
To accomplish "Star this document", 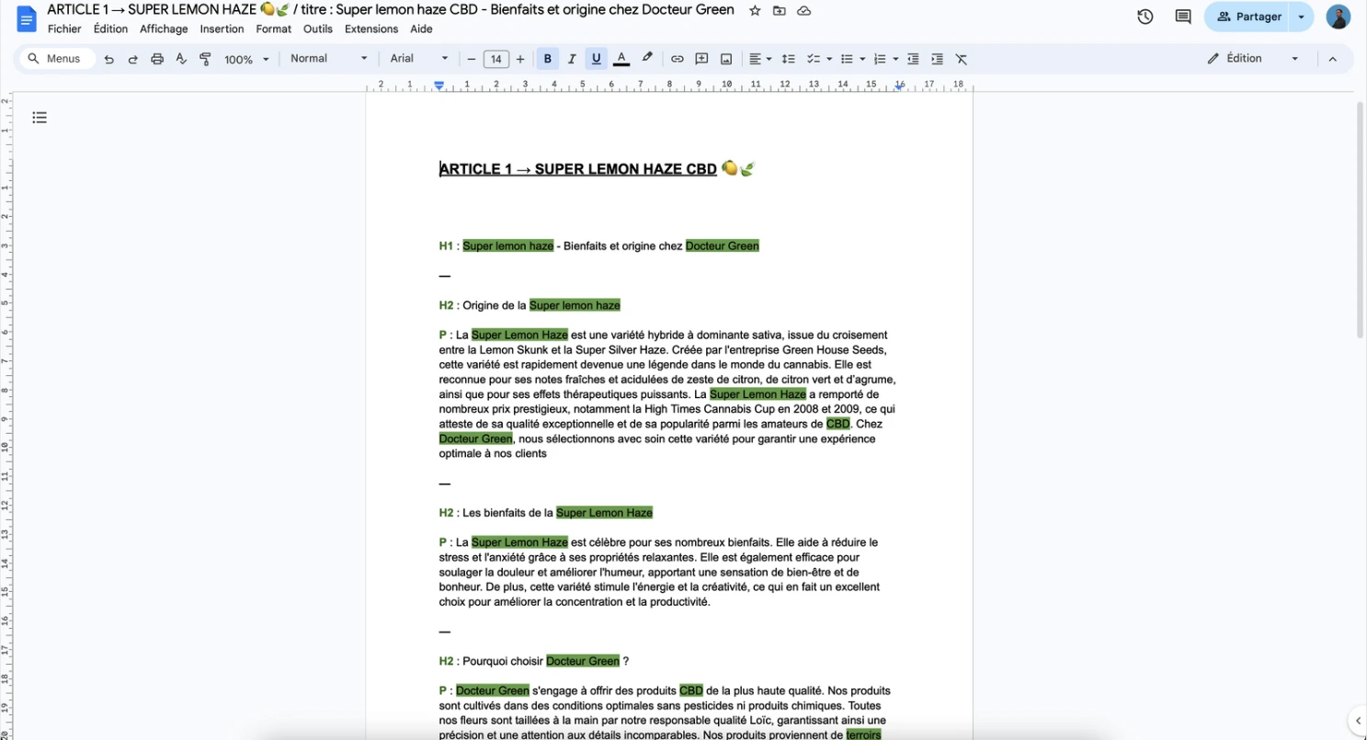I will 755,10.
